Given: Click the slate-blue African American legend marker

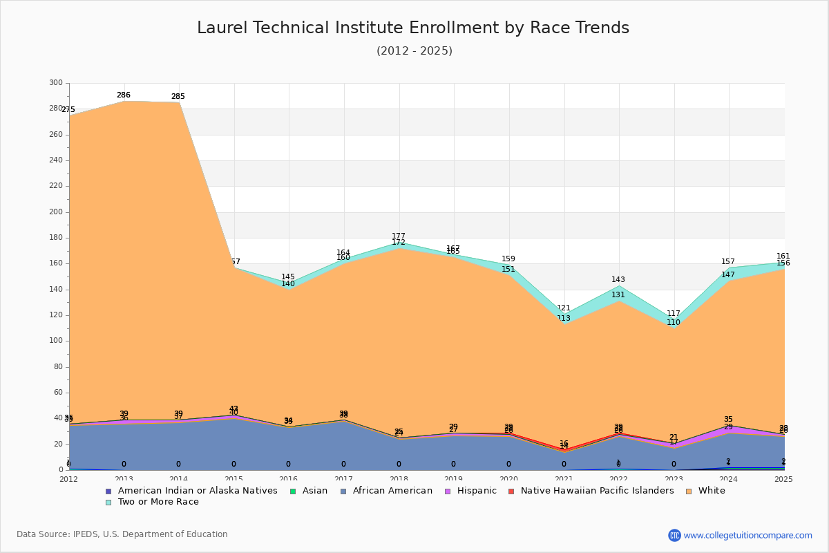Looking at the screenshot, I should coord(342,491).
